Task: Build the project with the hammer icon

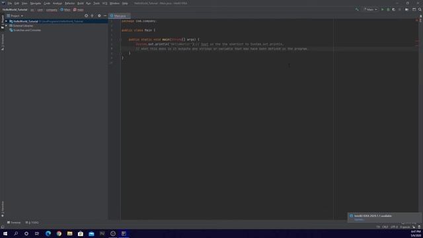Action: (357, 9)
